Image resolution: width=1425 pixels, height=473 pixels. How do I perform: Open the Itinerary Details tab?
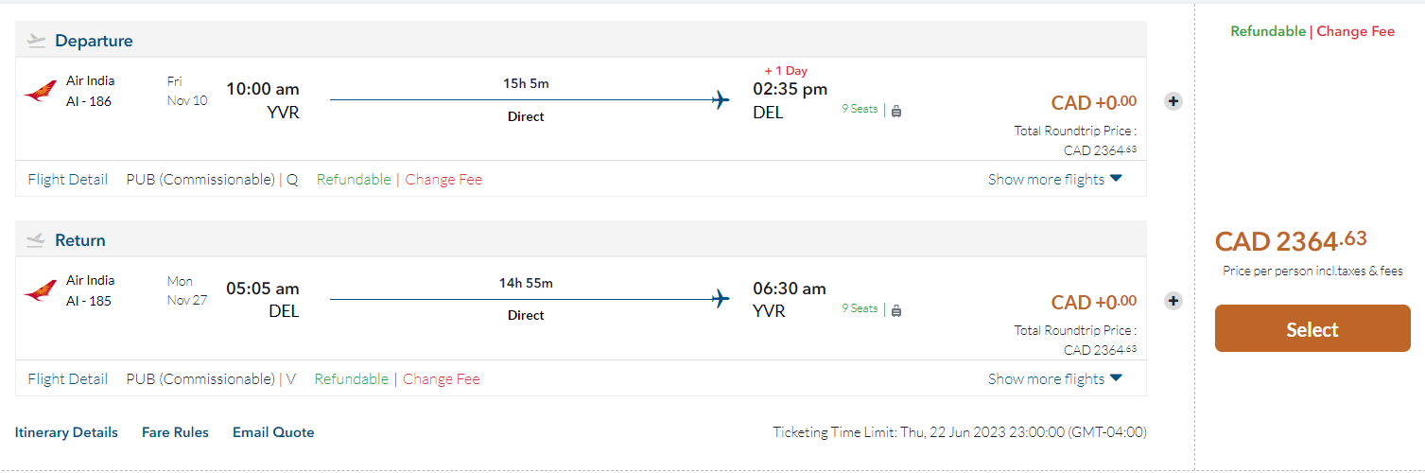(x=66, y=432)
